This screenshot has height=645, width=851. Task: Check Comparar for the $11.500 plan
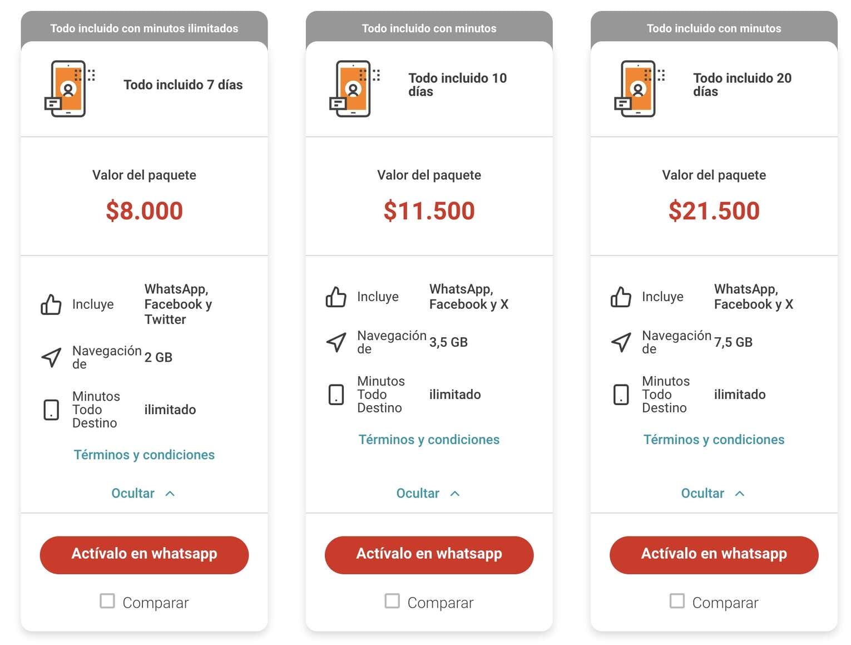392,601
